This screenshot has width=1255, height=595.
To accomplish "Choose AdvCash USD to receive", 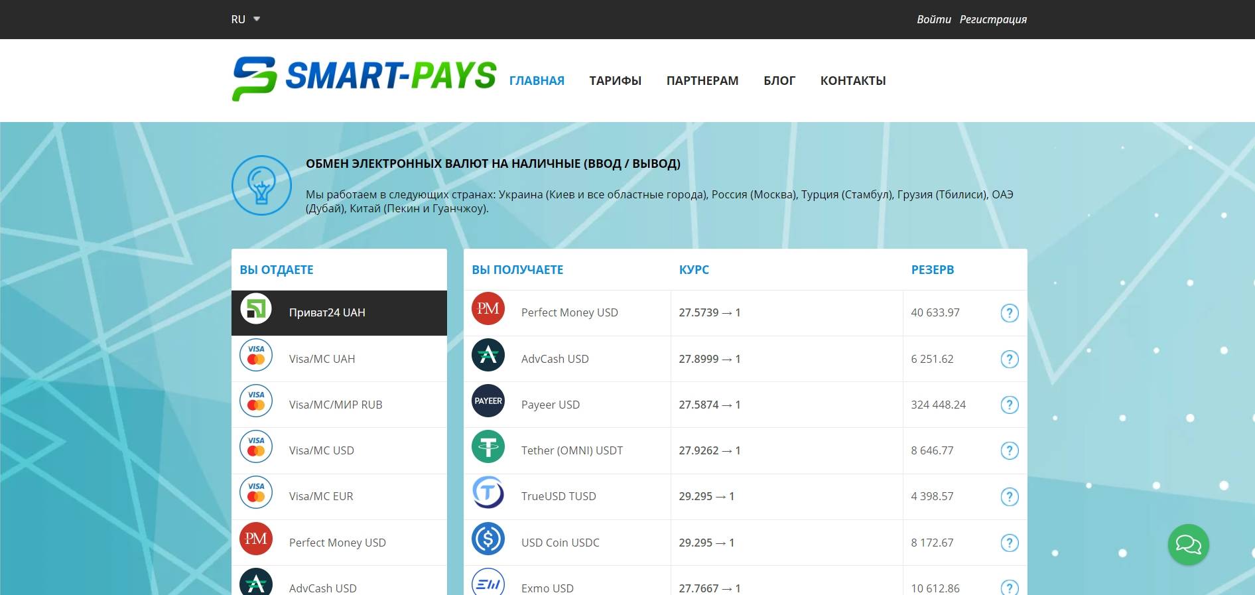I will pyautogui.click(x=555, y=359).
